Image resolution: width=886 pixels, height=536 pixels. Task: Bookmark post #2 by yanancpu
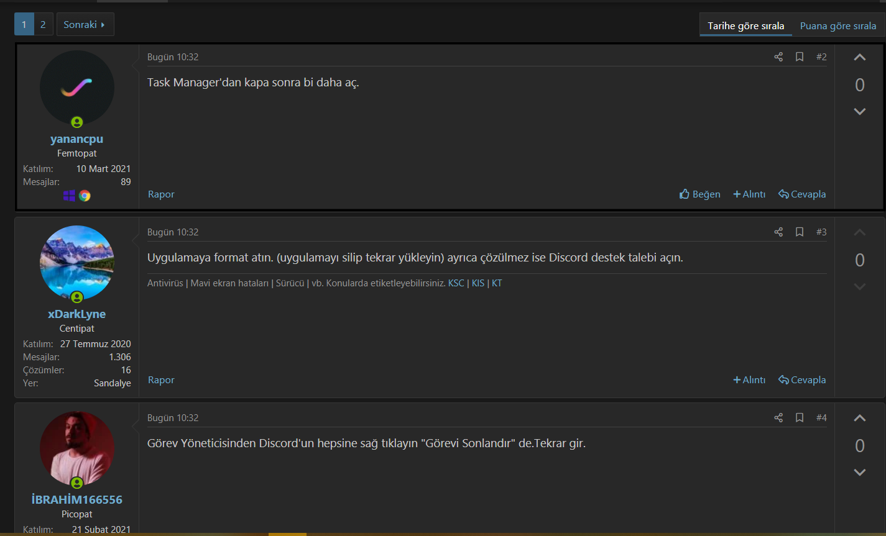800,57
